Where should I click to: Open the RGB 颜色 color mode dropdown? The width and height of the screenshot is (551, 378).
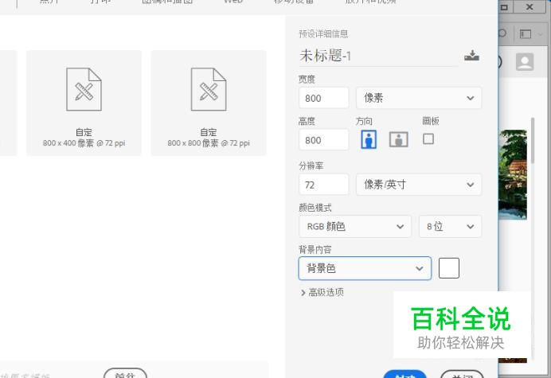(355, 226)
